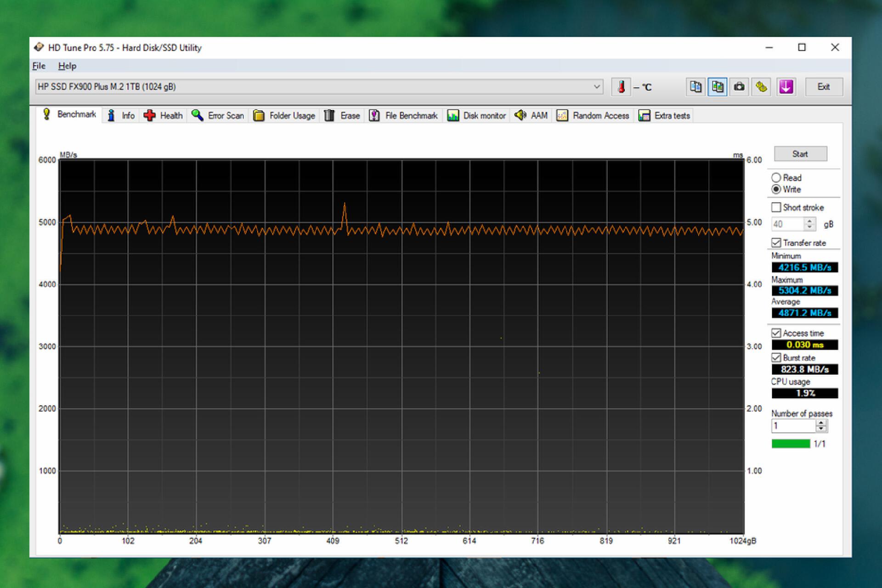The height and width of the screenshot is (588, 882).
Task: Click the temperature thermometer icon
Action: pyautogui.click(x=621, y=87)
